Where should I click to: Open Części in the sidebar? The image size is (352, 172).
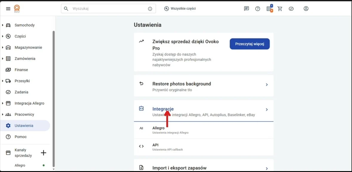[x=20, y=36]
